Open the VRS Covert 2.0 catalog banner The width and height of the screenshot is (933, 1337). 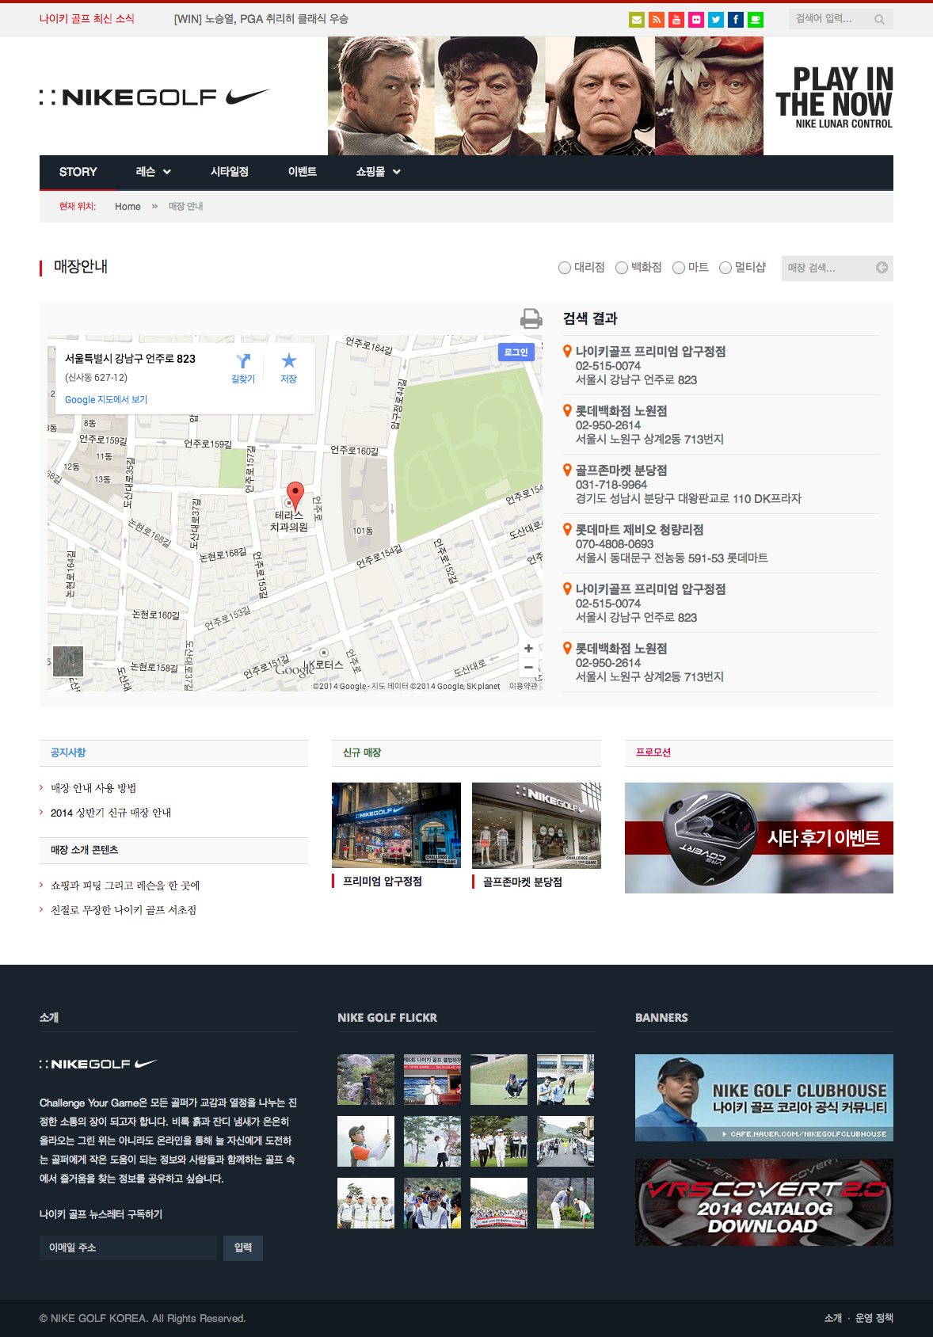[764, 1202]
